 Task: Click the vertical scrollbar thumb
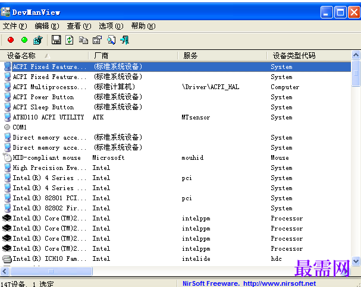coord(356,73)
